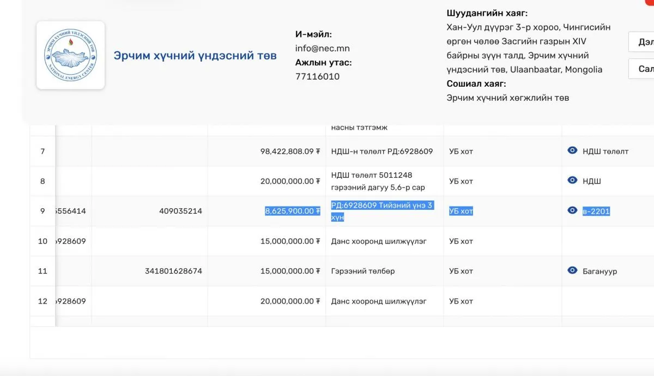Click Данс хооронд шилжүүлэг in row 10
The image size is (654, 376).
tap(379, 241)
